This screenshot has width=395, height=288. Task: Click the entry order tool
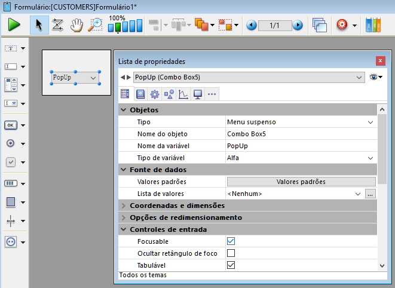pos(58,25)
